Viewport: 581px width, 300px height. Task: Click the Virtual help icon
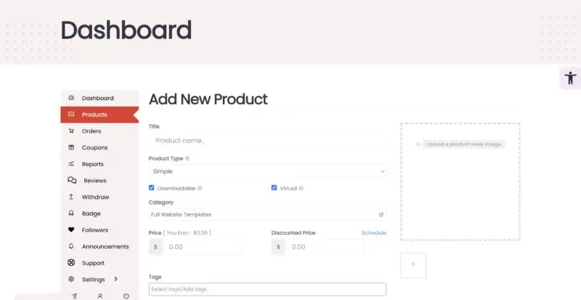[x=301, y=188]
